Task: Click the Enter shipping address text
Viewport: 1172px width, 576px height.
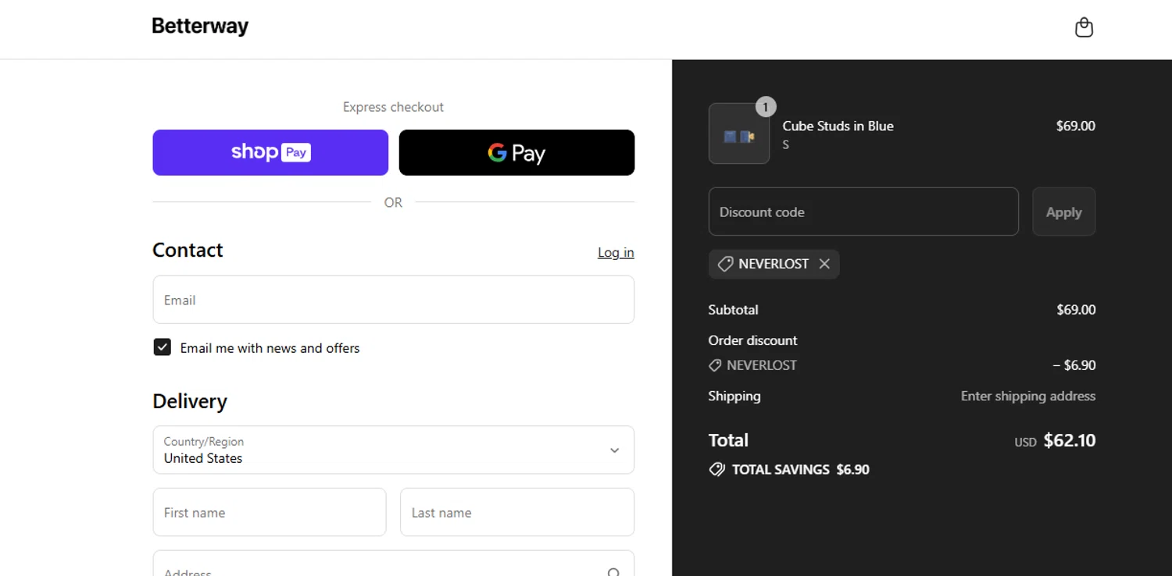Action: tap(1028, 396)
